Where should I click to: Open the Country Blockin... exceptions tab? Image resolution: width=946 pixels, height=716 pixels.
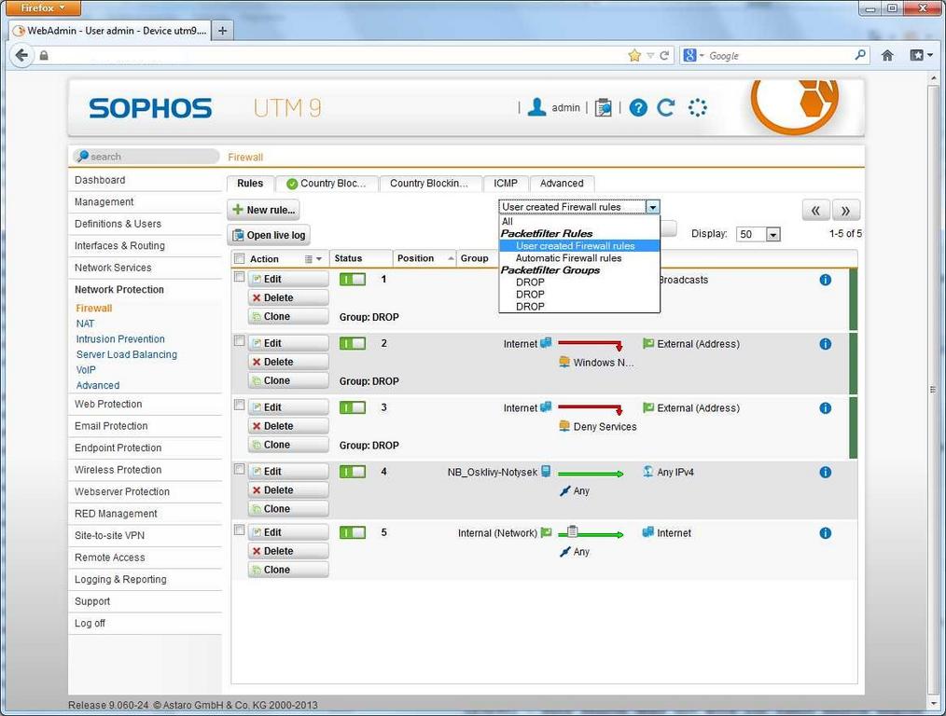tap(429, 184)
